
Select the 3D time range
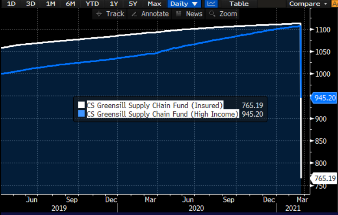pos(31,3)
